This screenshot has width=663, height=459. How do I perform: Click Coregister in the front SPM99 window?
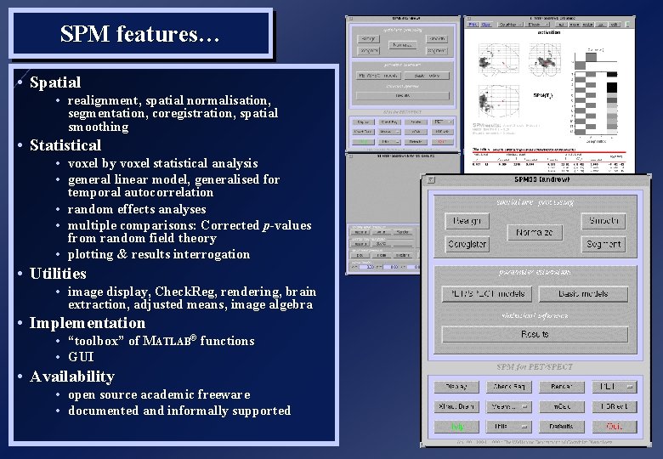coord(467,244)
